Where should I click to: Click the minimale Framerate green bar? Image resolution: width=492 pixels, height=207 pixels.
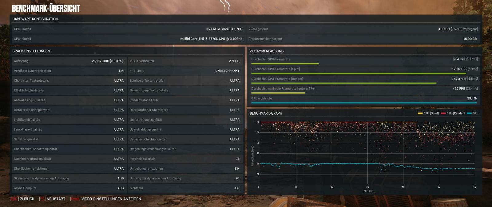click(278, 93)
